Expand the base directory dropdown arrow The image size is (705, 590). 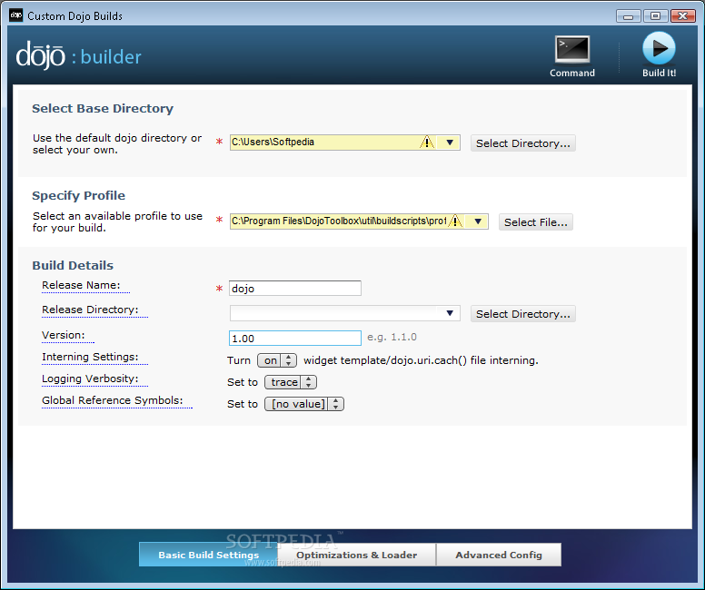(x=450, y=143)
